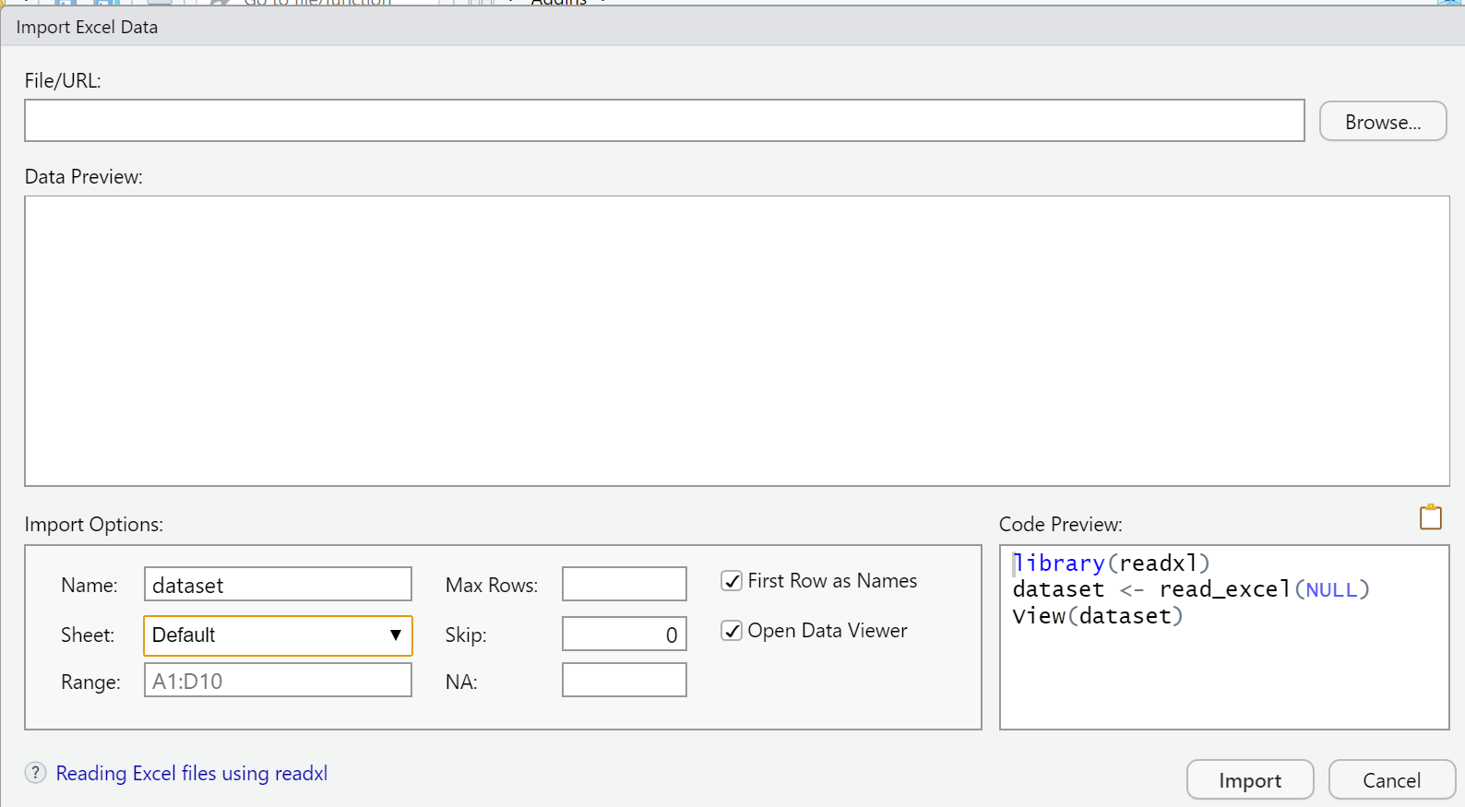Open help icon for readxl

click(35, 773)
